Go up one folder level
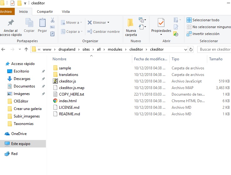The width and height of the screenshot is (231, 175). pyautogui.click(x=26, y=49)
